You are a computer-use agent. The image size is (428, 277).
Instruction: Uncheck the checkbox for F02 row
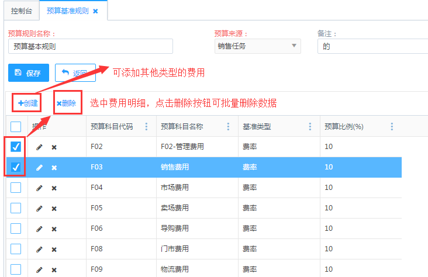[x=16, y=147]
